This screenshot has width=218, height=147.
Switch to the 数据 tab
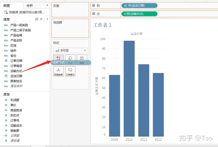click(x=7, y=5)
